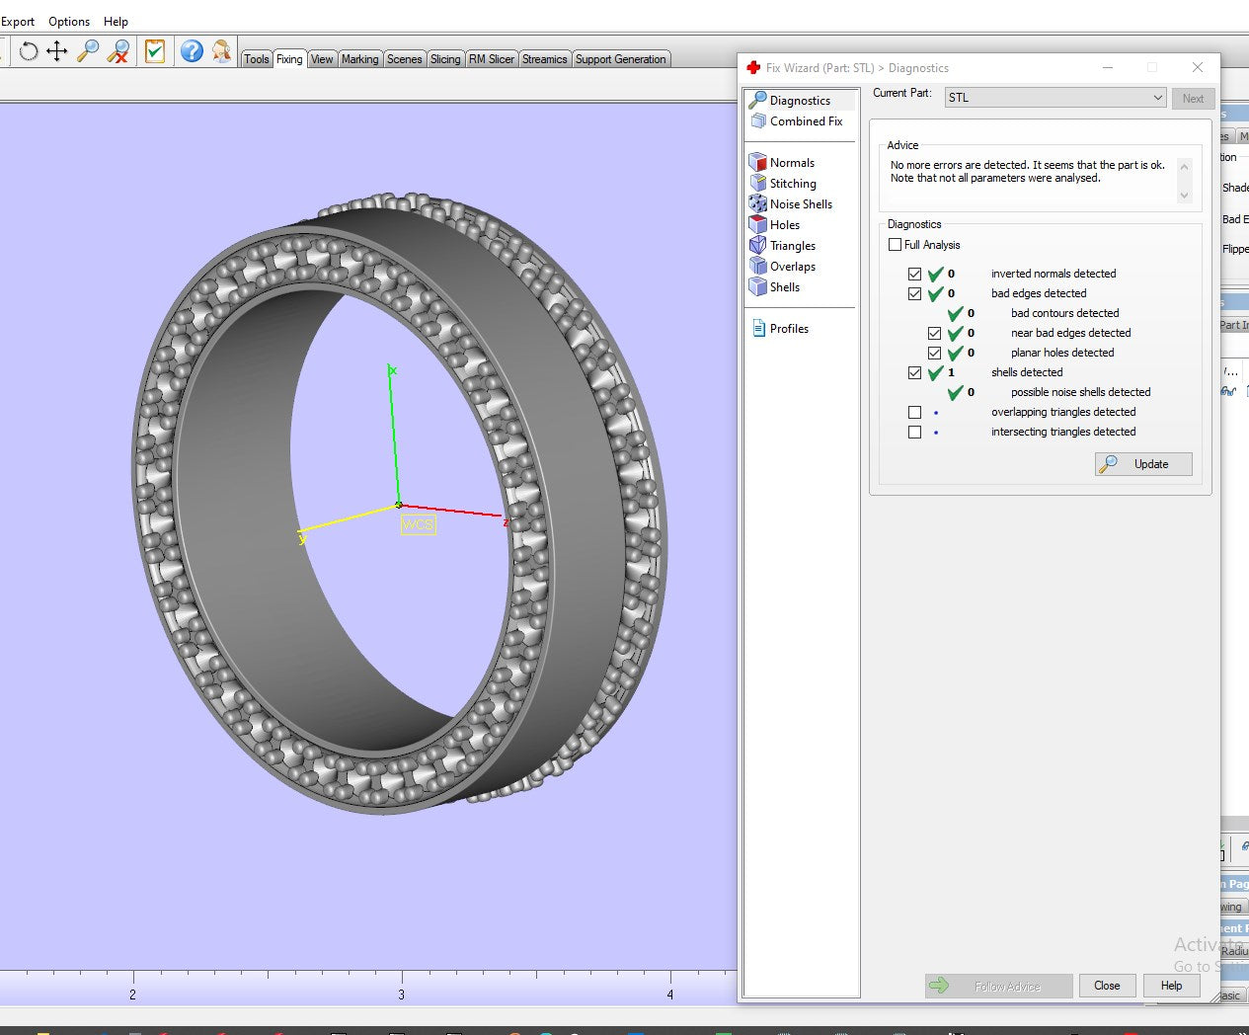Expand the Current Part dropdown
1249x1035 pixels.
pos(1157,98)
